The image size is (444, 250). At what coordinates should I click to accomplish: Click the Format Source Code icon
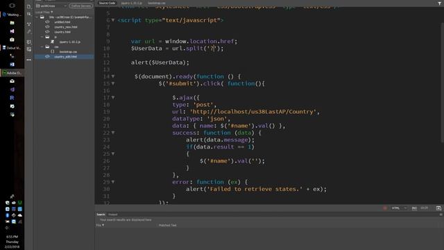click(x=29, y=32)
